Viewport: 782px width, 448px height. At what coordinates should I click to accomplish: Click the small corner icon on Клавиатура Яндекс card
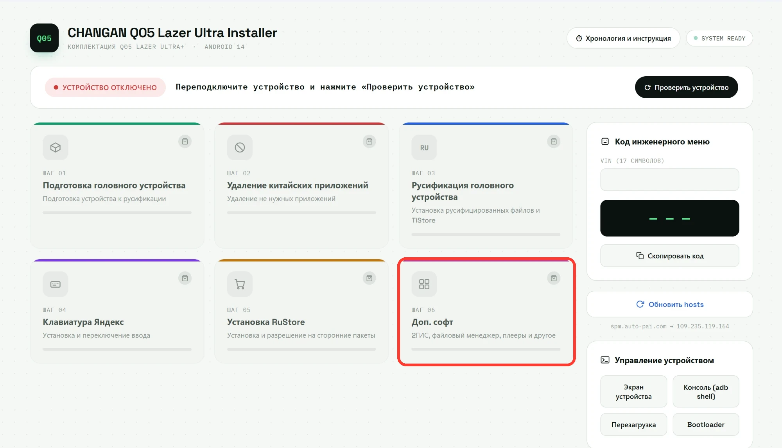coord(185,278)
